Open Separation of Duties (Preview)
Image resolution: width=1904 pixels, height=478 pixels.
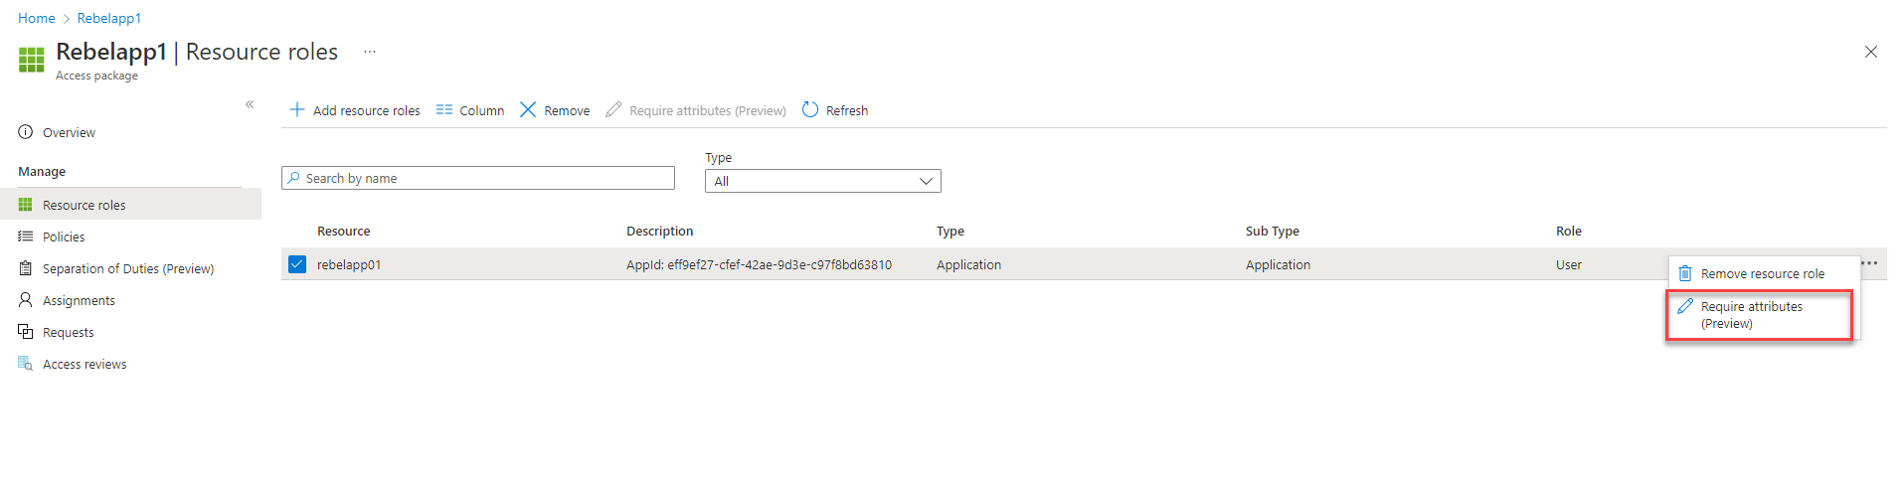tap(127, 269)
